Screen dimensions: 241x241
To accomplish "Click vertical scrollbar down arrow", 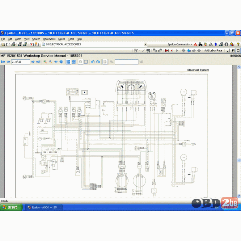I will (x=239, y=196).
